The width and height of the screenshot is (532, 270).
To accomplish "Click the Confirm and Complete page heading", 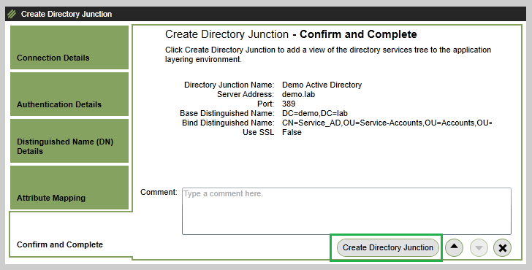I will (291, 34).
